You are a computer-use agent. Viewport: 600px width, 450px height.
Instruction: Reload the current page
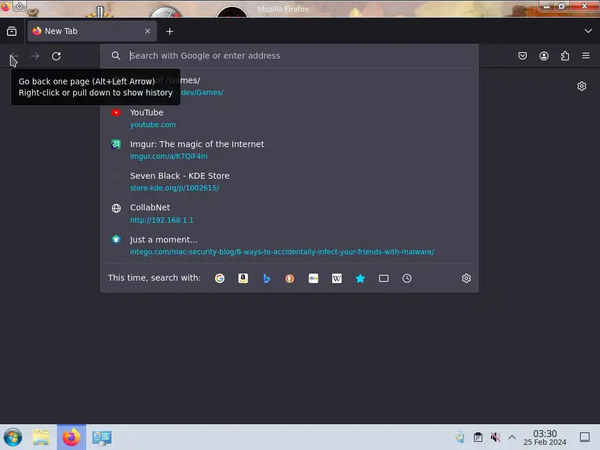coord(56,56)
